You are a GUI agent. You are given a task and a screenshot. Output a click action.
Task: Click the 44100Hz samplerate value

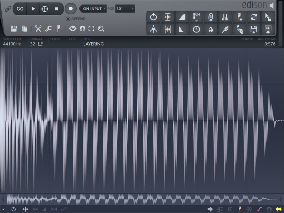click(12, 44)
